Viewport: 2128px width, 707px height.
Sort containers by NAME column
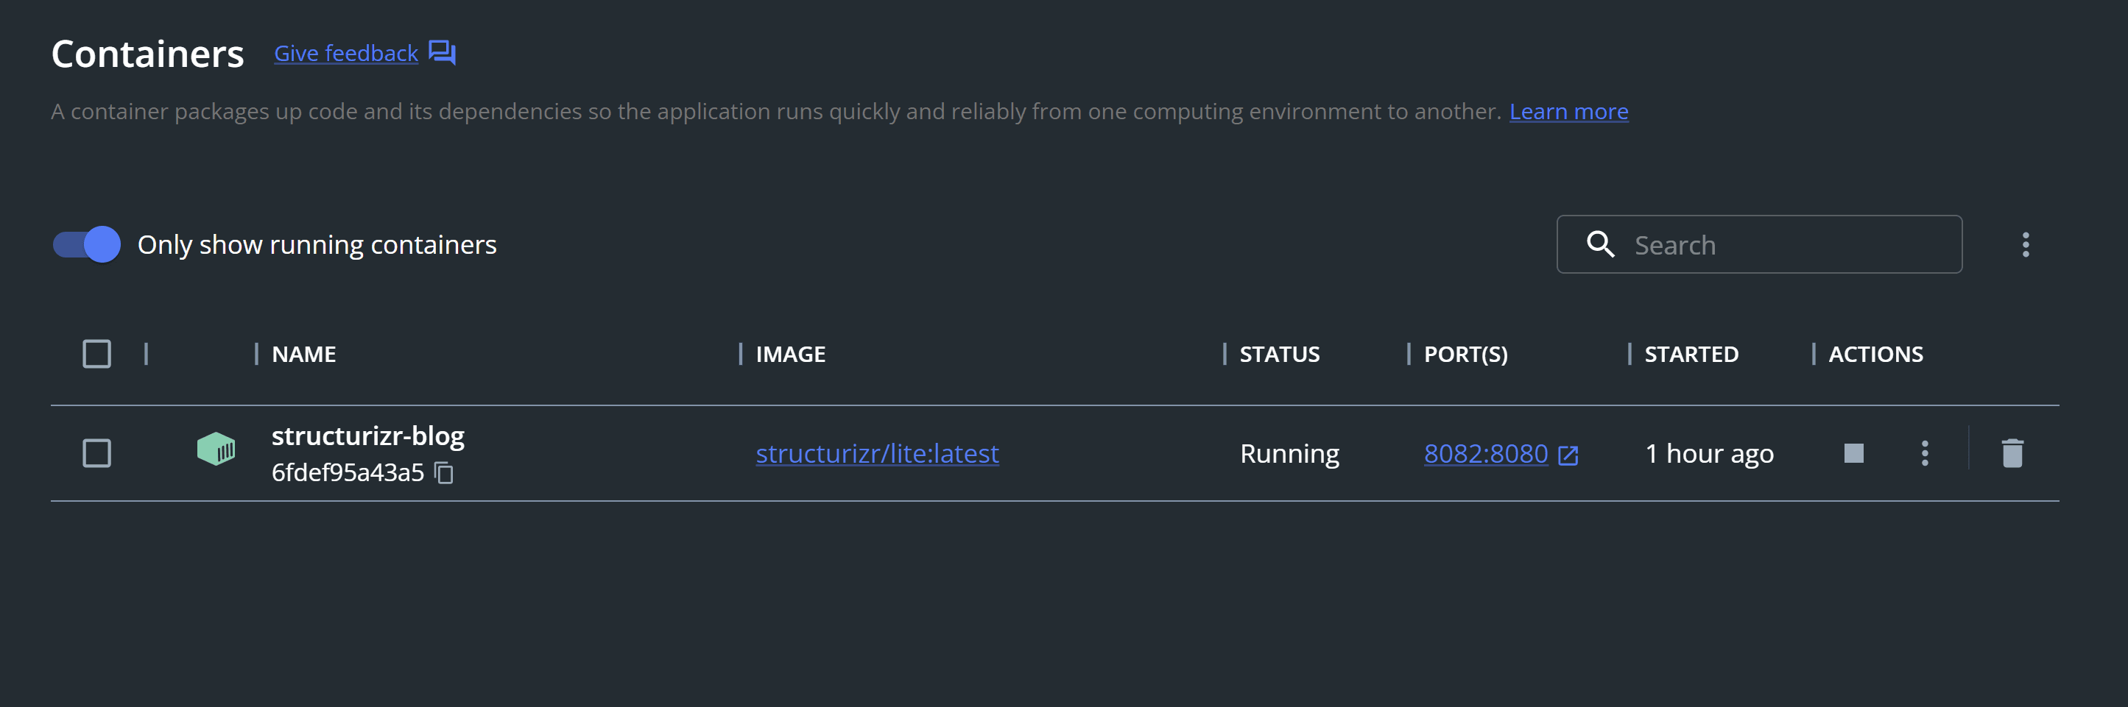point(304,353)
